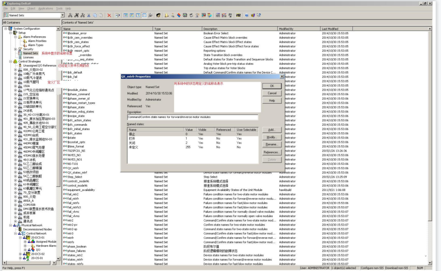Click the red X delete toolbar icon
Image resolution: width=441 pixels, height=271 pixels.
tap(109, 16)
